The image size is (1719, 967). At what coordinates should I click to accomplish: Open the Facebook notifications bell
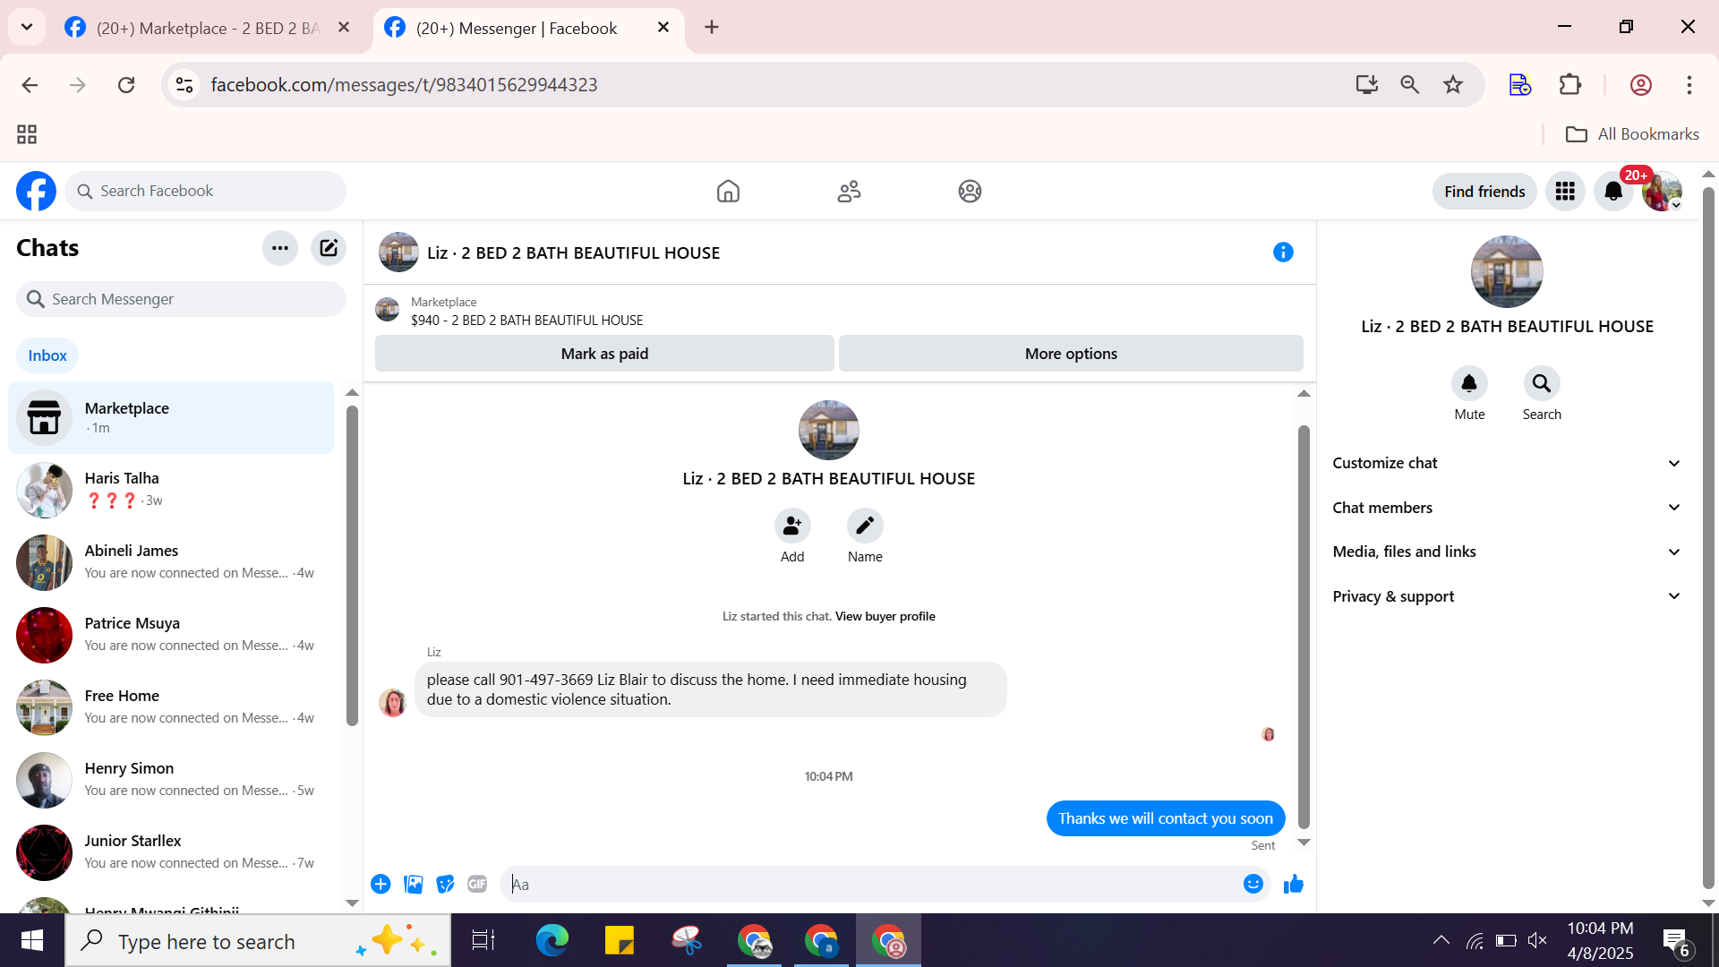click(1612, 192)
